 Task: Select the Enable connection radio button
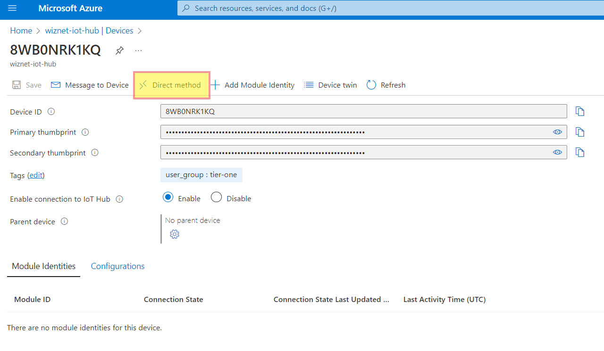168,197
